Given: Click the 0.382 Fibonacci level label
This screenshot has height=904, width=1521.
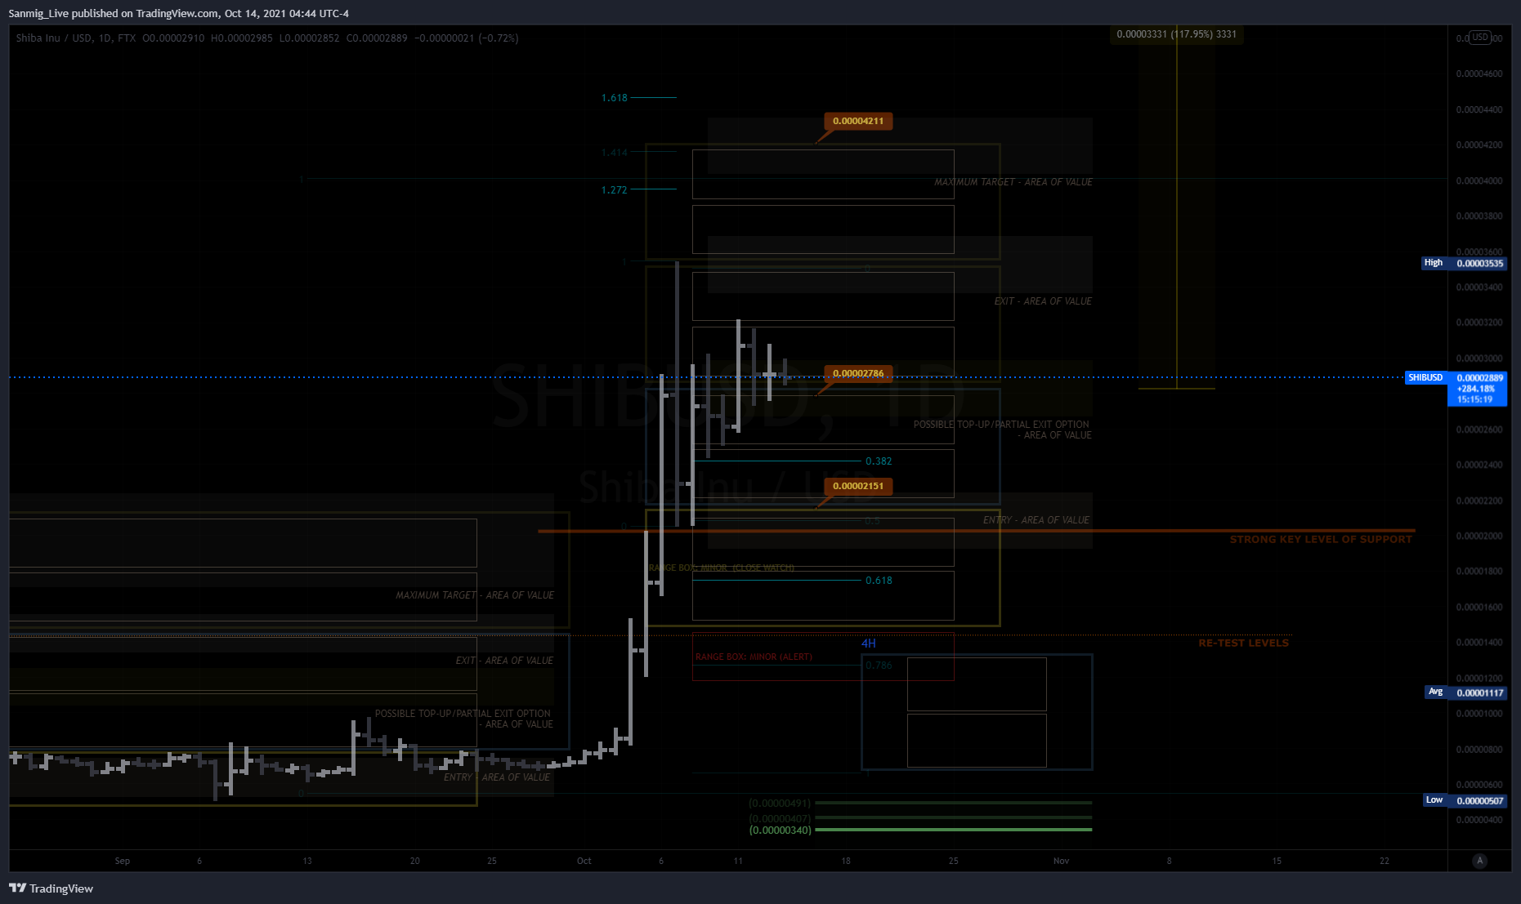Looking at the screenshot, I should [x=879, y=461].
